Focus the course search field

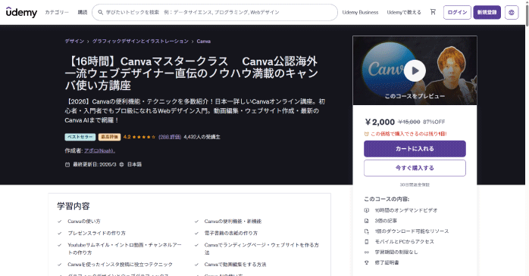click(214, 12)
